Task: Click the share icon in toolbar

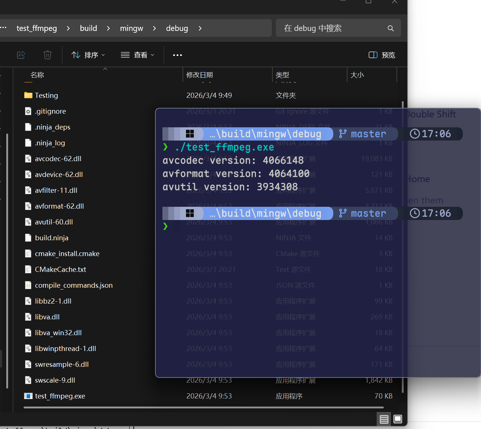Action: [x=21, y=55]
